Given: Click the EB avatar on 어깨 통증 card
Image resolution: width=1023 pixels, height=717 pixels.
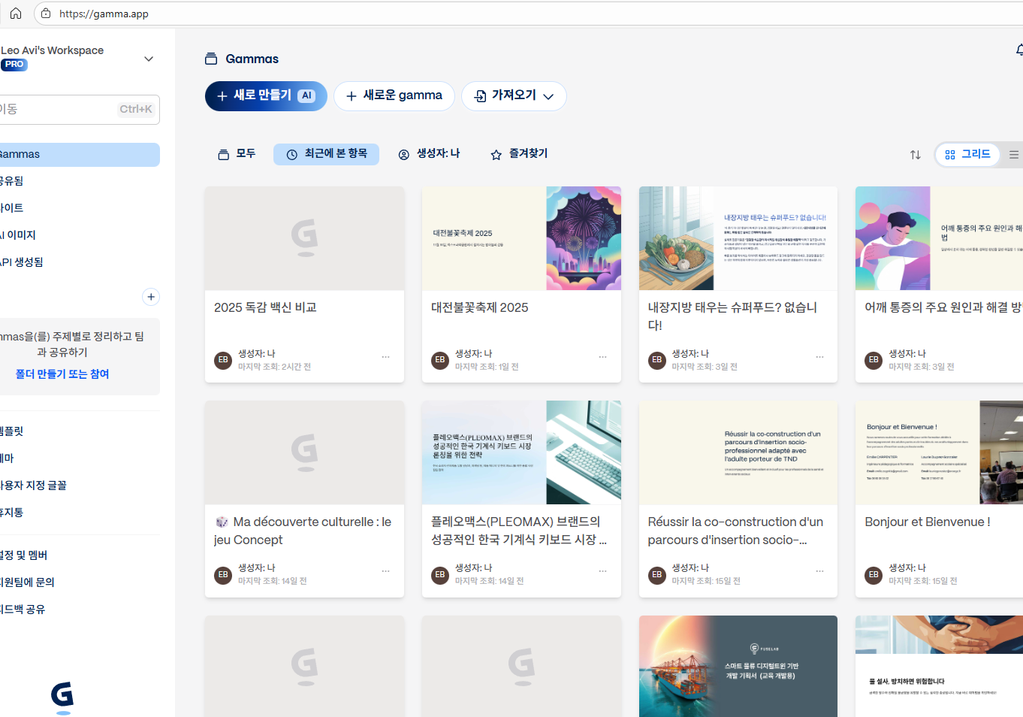Looking at the screenshot, I should point(874,360).
